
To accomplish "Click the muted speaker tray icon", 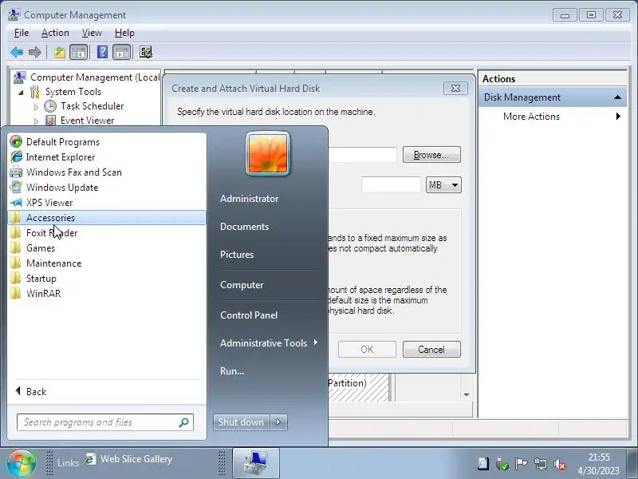I will 561,464.
